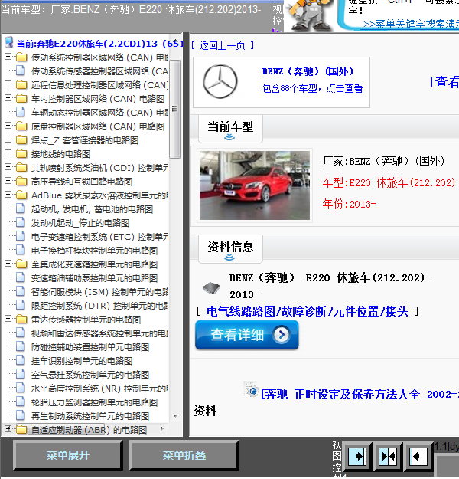Select 发动机起动_停止的电路图 tree item
The image size is (459, 479).
(x=80, y=223)
